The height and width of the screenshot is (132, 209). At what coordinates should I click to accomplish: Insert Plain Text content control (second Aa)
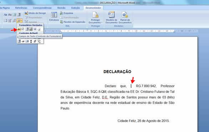click(x=10, y=15)
